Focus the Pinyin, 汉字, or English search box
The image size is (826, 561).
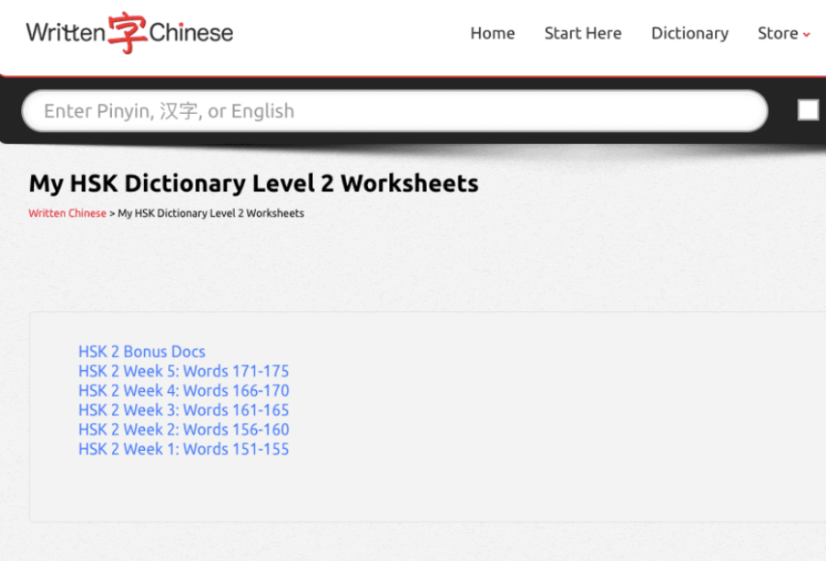point(395,111)
